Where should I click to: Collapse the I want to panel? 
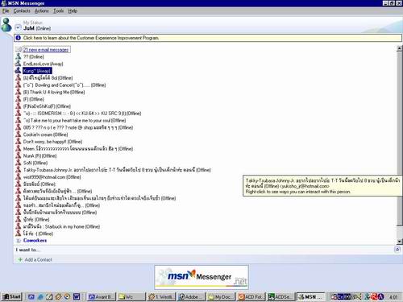[397, 250]
